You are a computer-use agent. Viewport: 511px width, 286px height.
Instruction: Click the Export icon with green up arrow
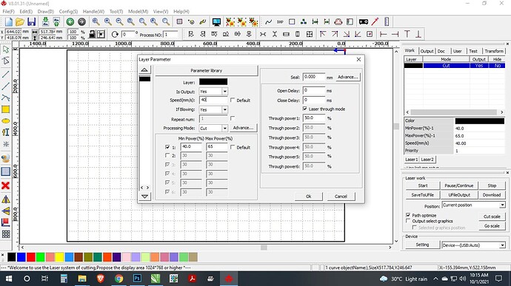[56, 21]
